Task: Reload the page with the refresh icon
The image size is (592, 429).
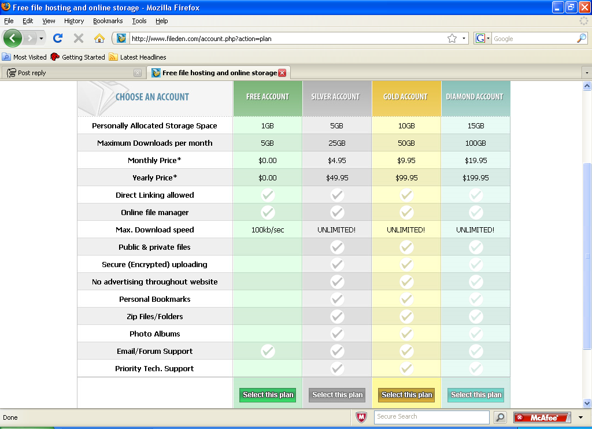Action: (x=58, y=38)
